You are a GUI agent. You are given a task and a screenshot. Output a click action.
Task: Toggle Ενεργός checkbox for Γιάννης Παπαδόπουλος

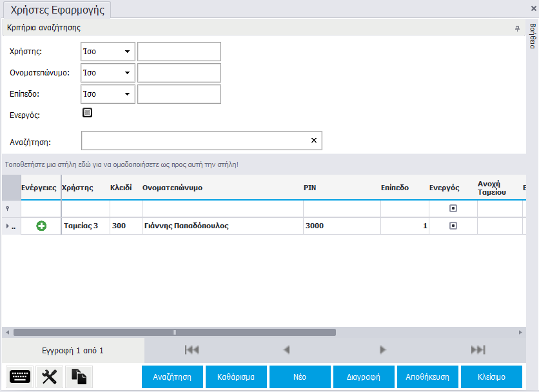click(x=453, y=226)
